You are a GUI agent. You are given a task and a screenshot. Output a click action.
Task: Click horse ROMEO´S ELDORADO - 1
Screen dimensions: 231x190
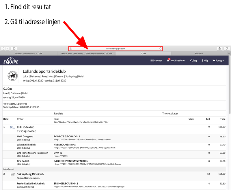point(67,136)
